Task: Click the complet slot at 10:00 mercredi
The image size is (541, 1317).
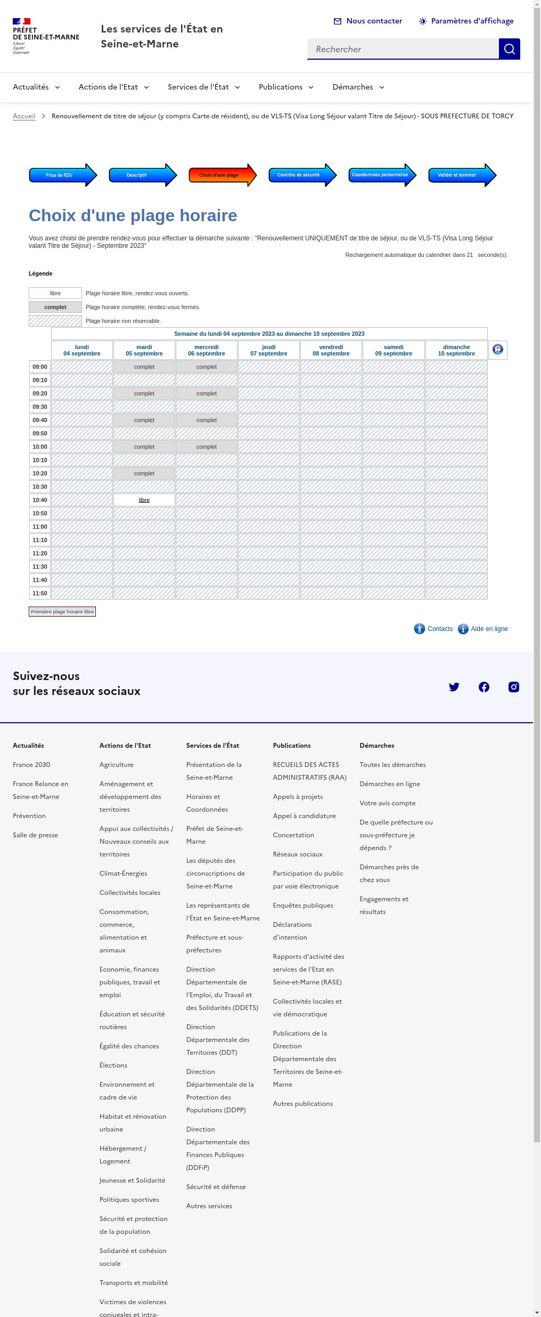Action: click(207, 447)
